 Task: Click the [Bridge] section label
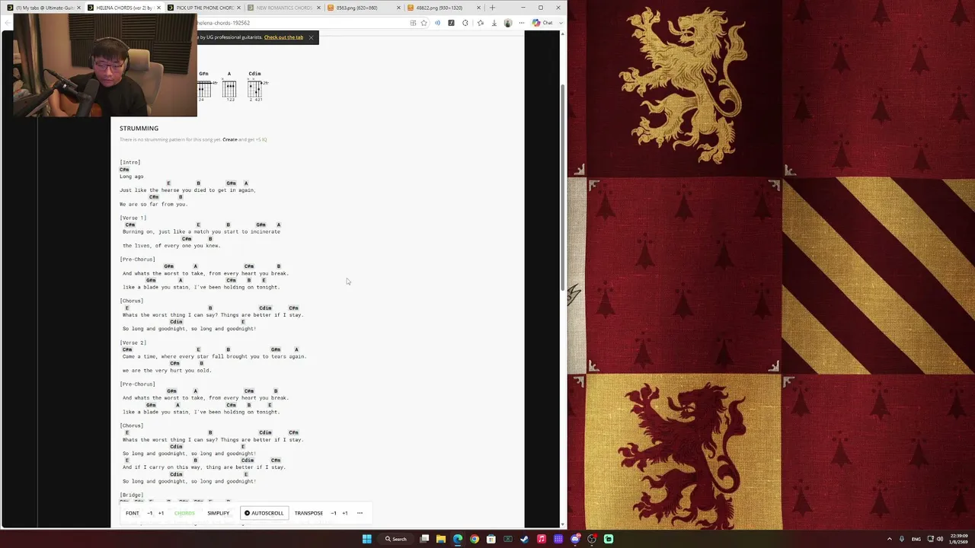click(x=131, y=495)
